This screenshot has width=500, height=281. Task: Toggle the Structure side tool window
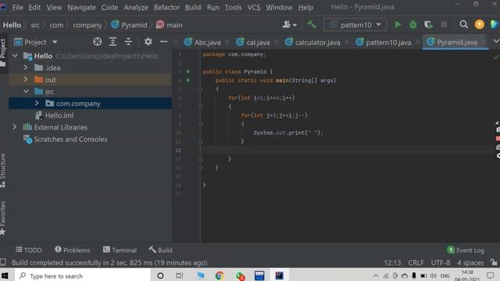(x=3, y=170)
